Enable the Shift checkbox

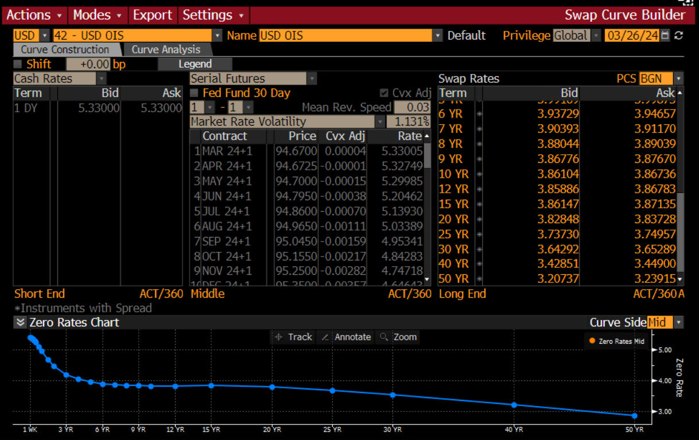coord(18,64)
